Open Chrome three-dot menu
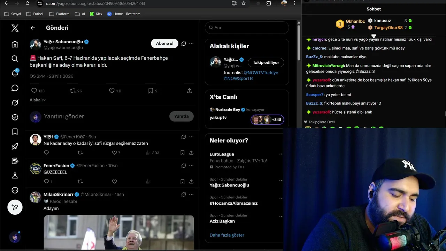This screenshot has width=446, height=251. 295,3
